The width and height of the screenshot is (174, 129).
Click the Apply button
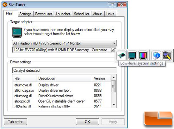click(x=113, y=121)
